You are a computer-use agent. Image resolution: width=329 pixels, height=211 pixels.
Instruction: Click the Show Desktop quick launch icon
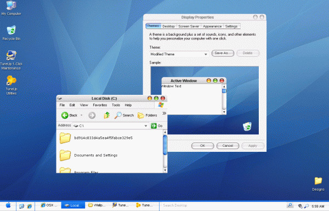21,206
